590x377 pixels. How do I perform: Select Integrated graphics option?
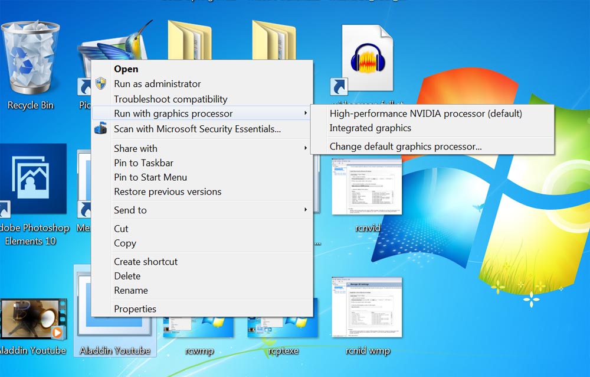pyautogui.click(x=432, y=128)
